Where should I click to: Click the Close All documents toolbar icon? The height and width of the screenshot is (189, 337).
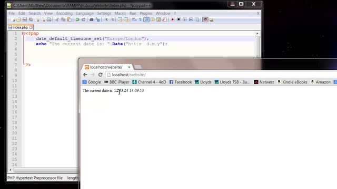click(44, 20)
